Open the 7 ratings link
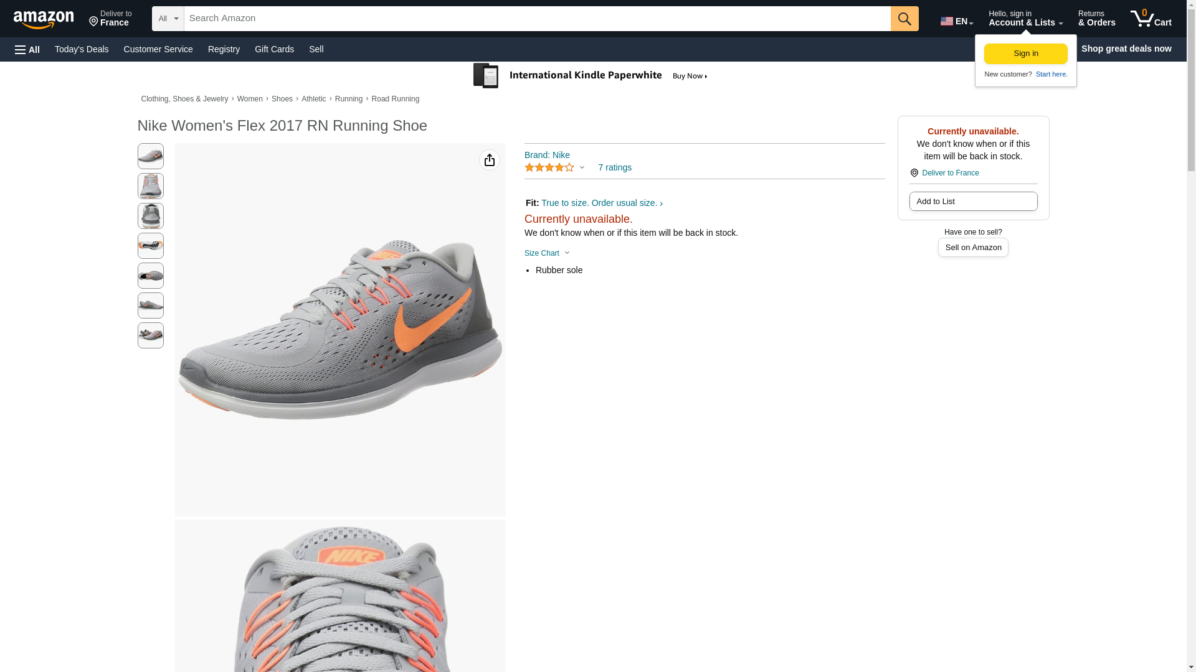Viewport: 1196px width, 672px height. (x=614, y=167)
